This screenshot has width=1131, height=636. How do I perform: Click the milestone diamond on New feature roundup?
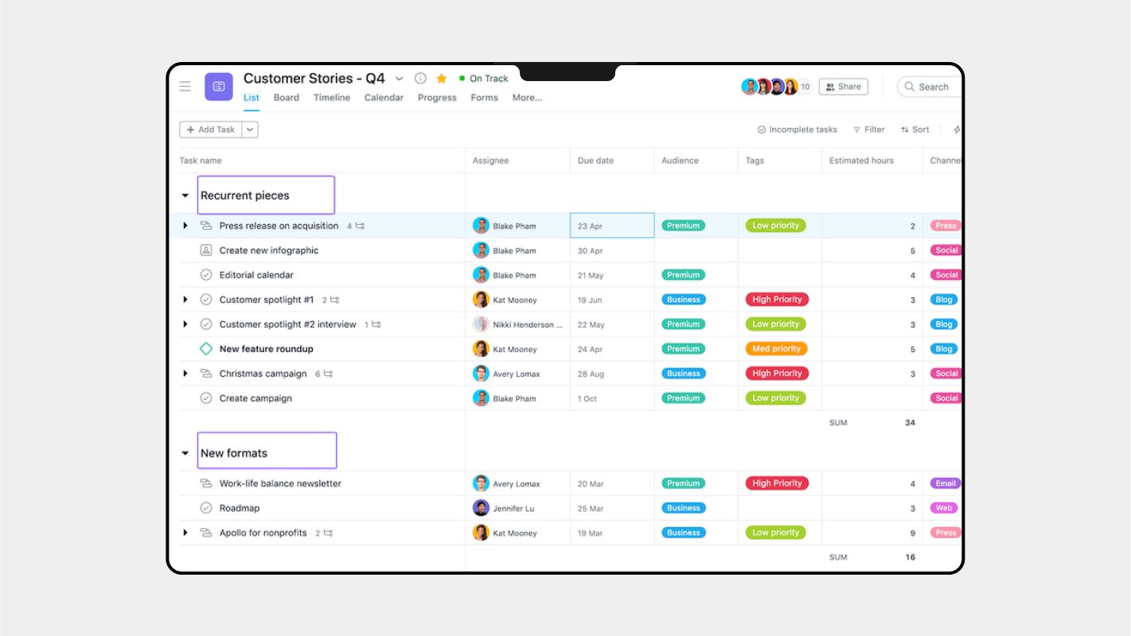pos(205,348)
